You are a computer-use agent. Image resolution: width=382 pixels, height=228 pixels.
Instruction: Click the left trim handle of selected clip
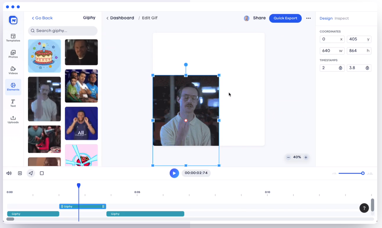click(62, 207)
